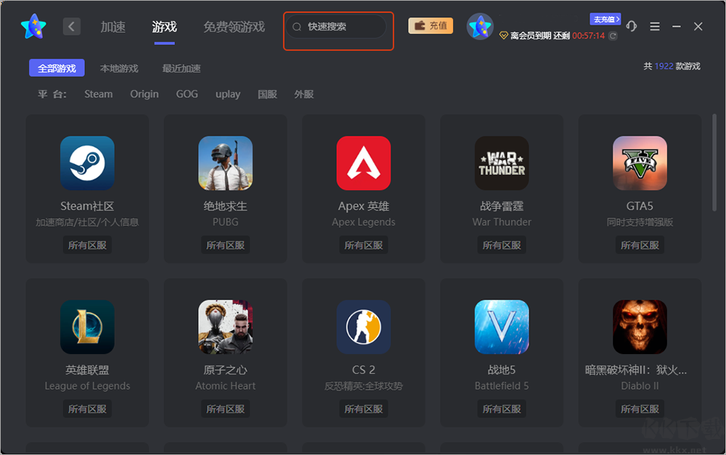726x455 pixels.
Task: Open the GTA5 game icon
Action: coord(640,163)
